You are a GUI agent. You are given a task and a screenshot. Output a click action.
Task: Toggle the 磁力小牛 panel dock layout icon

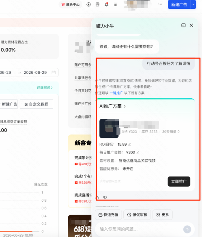(183, 25)
